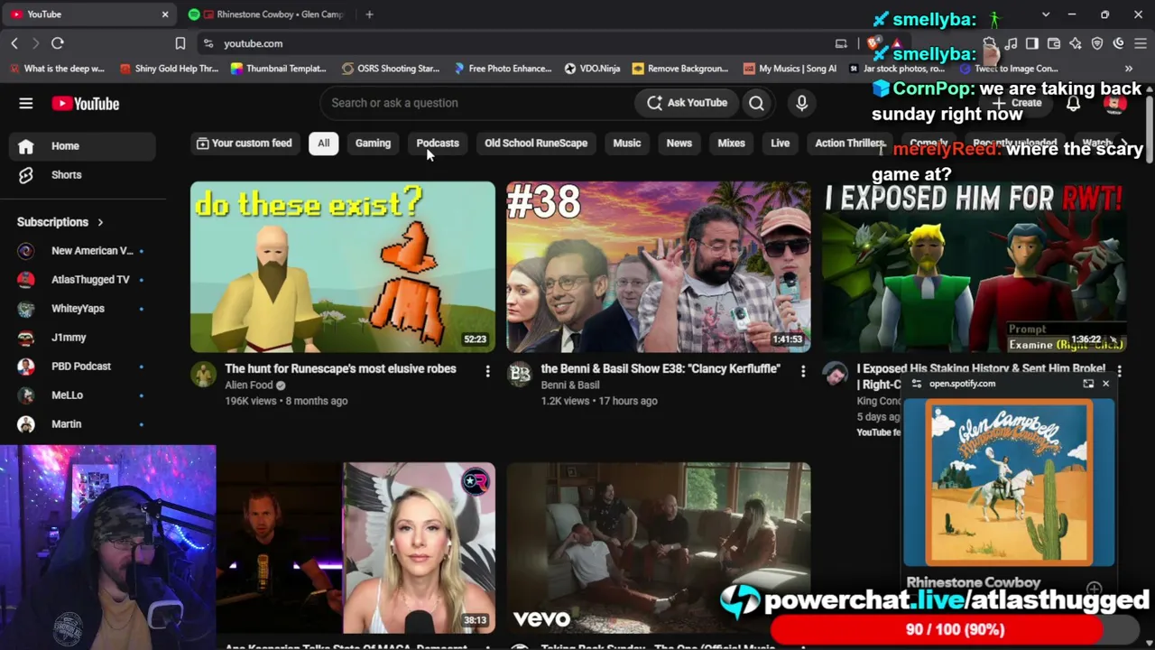Click the Alien Food channel avatar
The height and width of the screenshot is (650, 1155).
click(204, 375)
